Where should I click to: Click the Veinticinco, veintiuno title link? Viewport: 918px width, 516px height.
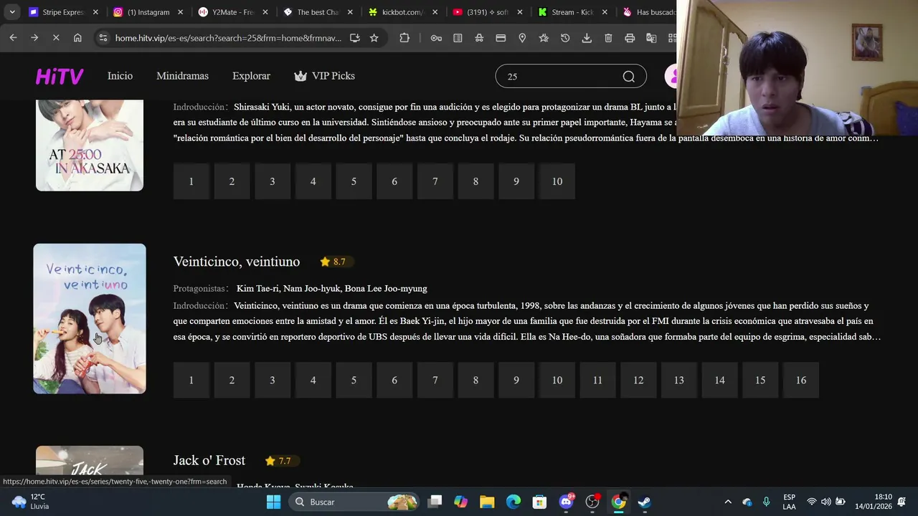[x=237, y=262]
